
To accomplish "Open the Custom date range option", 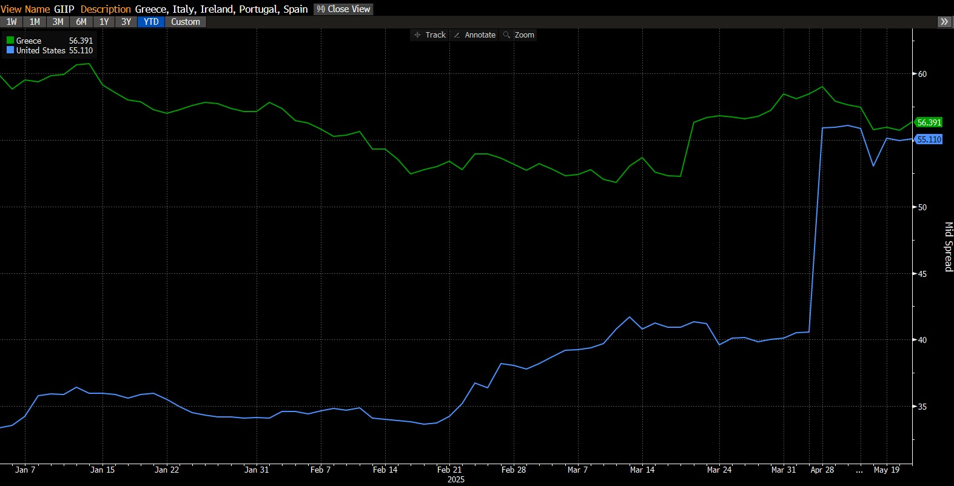I will click(185, 22).
